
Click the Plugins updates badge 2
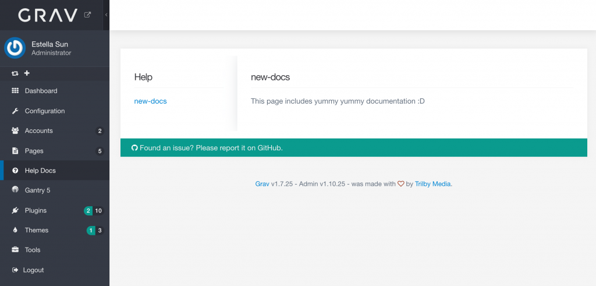(88, 211)
